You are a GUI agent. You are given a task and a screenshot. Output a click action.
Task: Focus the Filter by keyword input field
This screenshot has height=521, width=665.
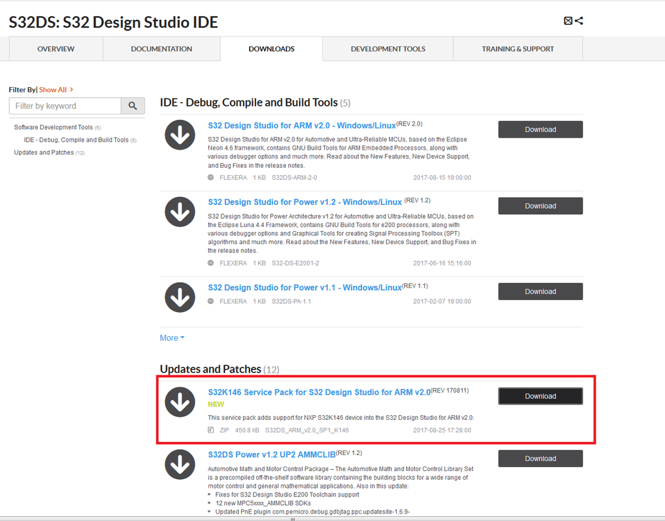(65, 106)
